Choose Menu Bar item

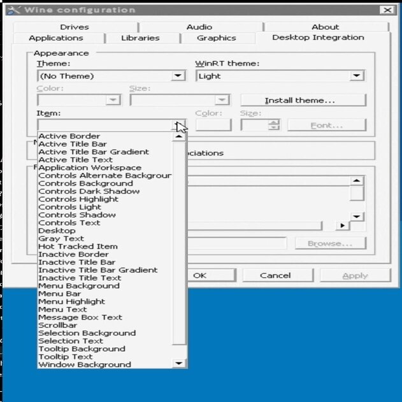105,294
